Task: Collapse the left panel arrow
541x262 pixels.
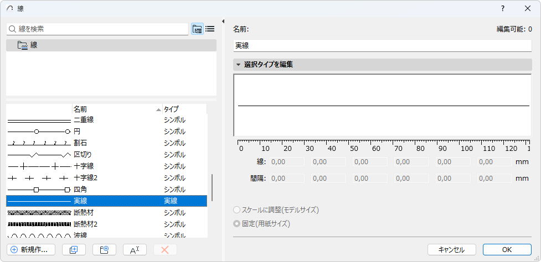Action: pos(223,22)
